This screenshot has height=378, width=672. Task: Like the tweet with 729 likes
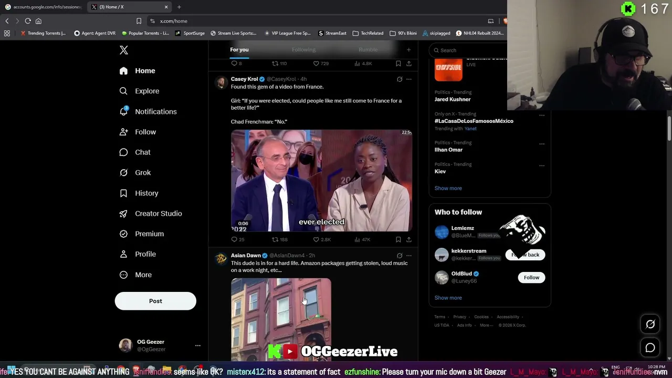(321, 64)
